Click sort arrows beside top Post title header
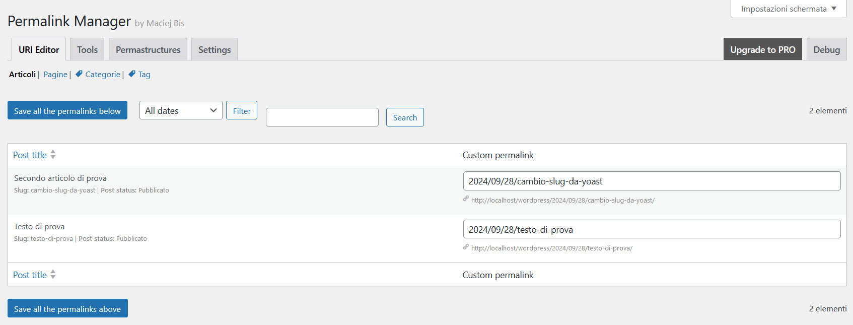 53,155
